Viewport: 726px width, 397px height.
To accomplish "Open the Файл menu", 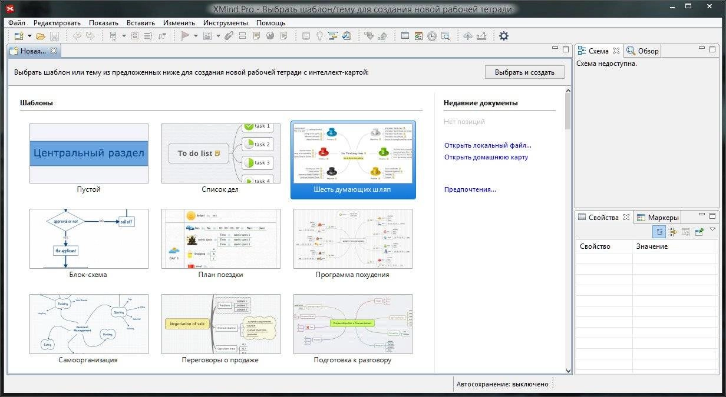I will [16, 23].
